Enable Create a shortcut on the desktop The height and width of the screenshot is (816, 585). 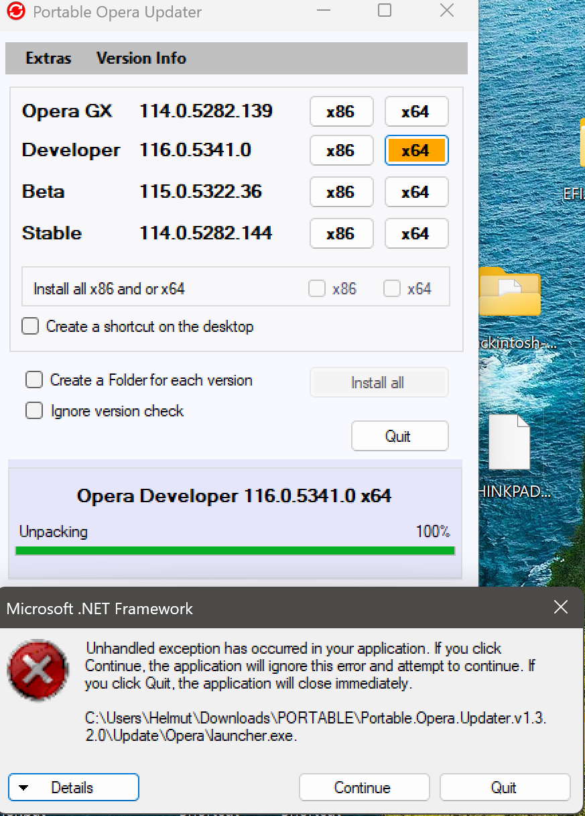[x=30, y=327]
